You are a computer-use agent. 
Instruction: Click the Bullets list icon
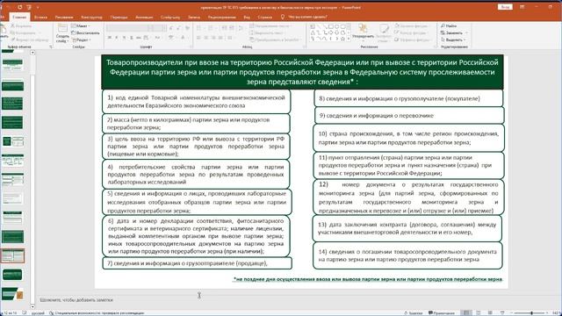(x=199, y=28)
